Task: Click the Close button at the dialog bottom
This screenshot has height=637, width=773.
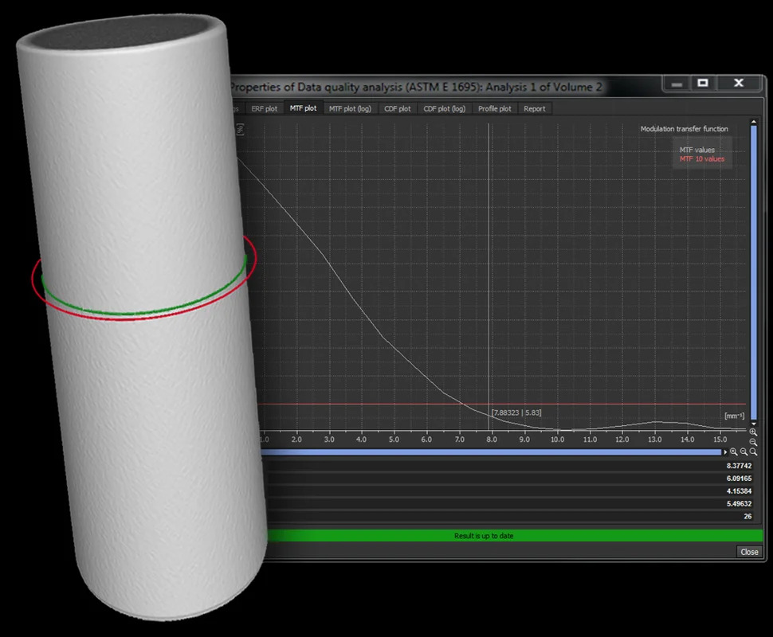Action: coord(749,552)
